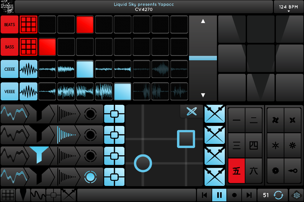Image resolution: width=304 pixels, height=202 pixels.
Task: Select third row LFO wave icon
Action: [14, 156]
